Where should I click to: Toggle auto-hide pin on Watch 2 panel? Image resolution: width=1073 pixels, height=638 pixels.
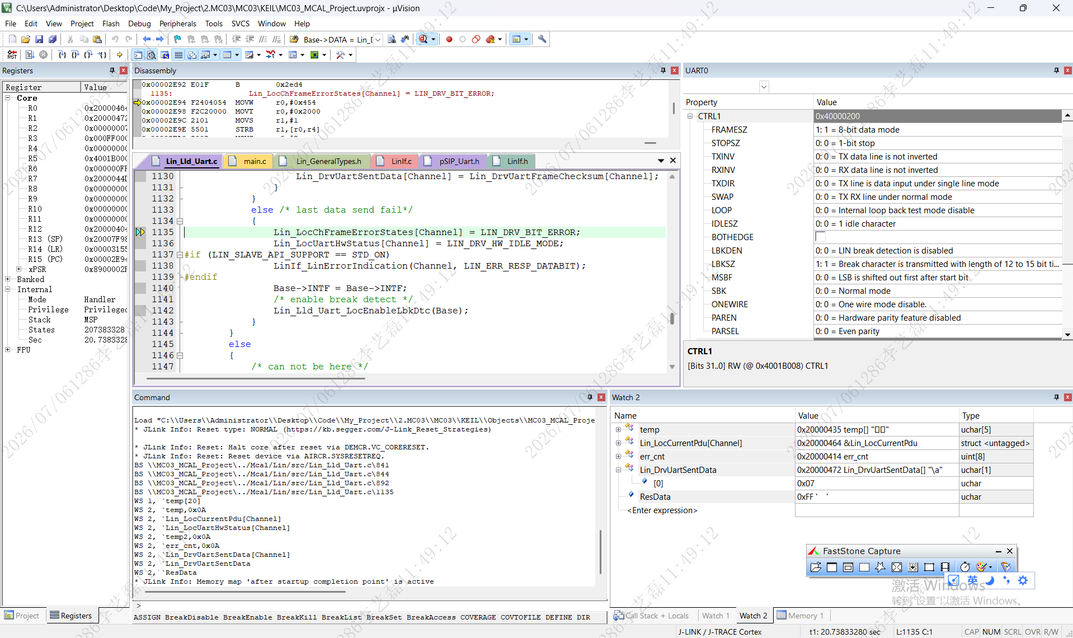[x=1056, y=397]
